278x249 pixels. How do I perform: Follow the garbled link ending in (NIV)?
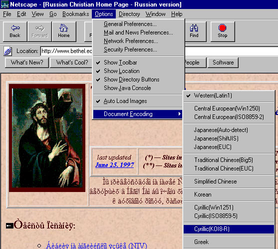96,245
